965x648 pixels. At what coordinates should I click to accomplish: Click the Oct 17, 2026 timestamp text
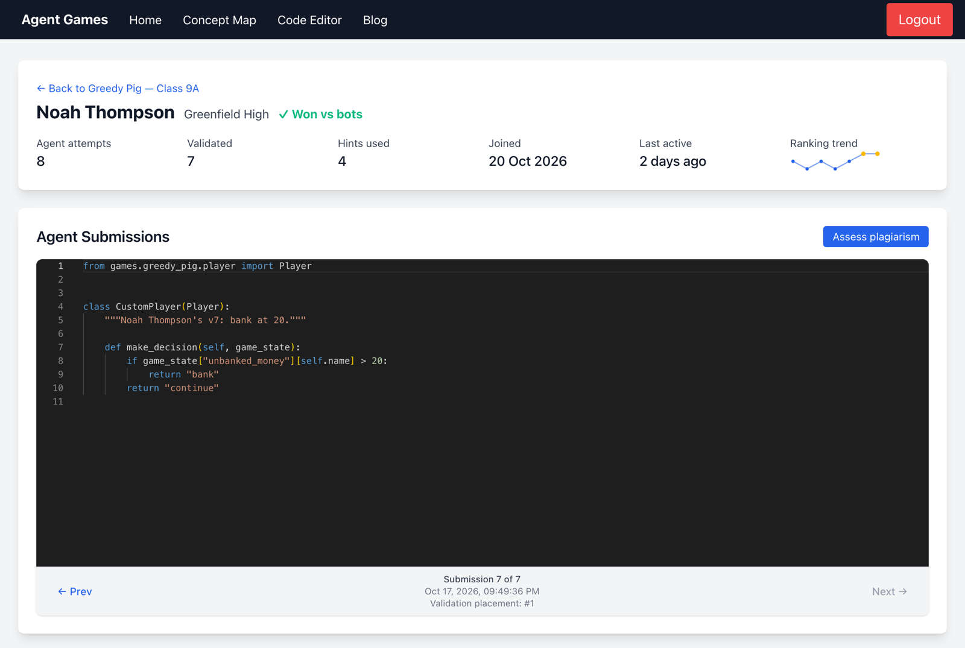pyautogui.click(x=482, y=591)
